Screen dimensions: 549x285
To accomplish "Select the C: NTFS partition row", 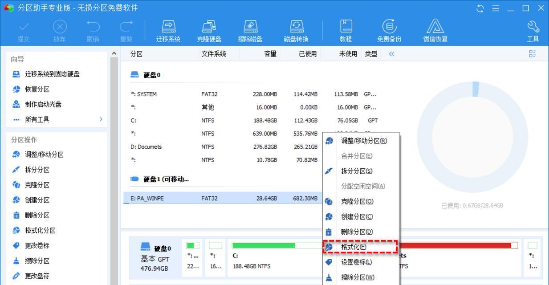I will (254, 120).
